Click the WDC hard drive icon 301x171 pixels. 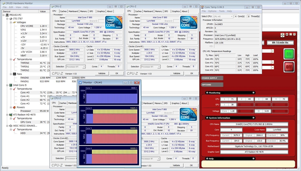[11, 126]
